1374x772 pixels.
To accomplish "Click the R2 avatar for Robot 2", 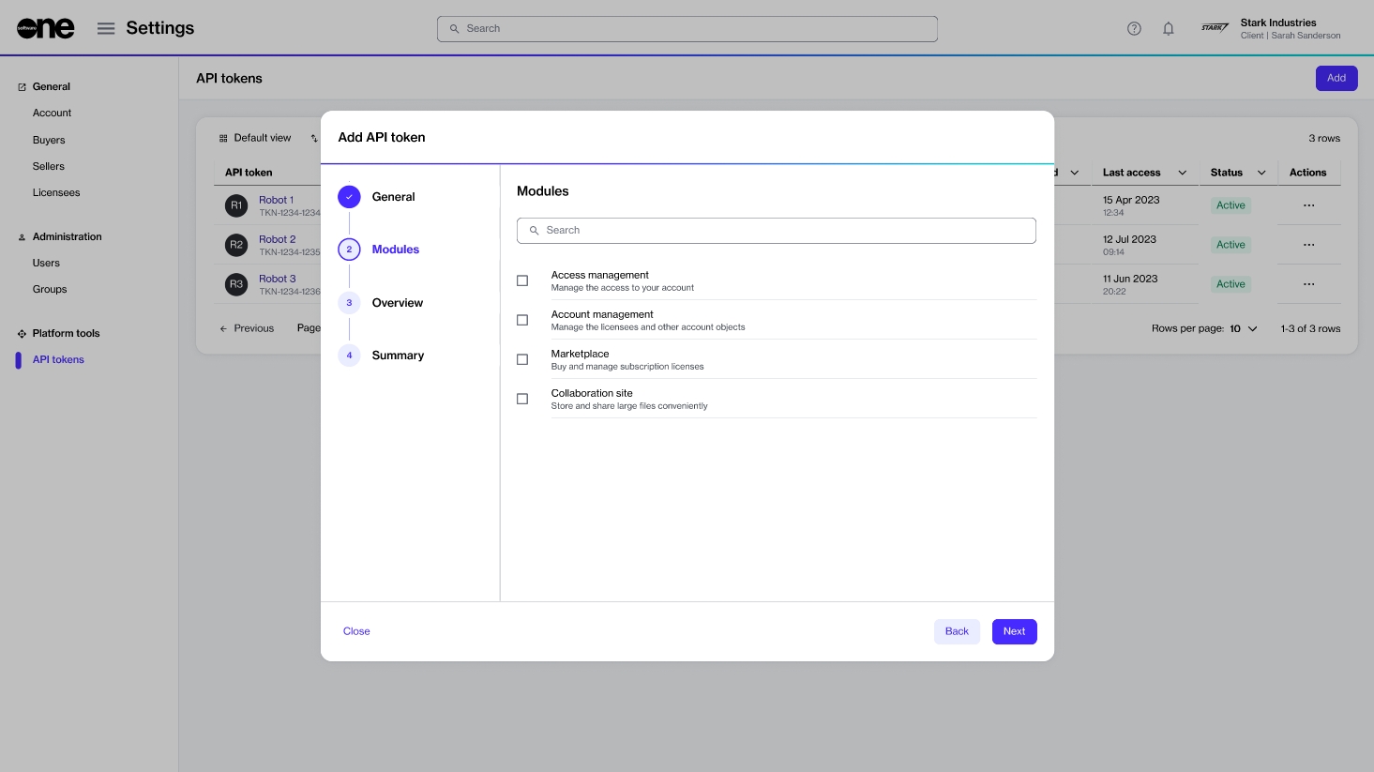I will click(x=236, y=245).
